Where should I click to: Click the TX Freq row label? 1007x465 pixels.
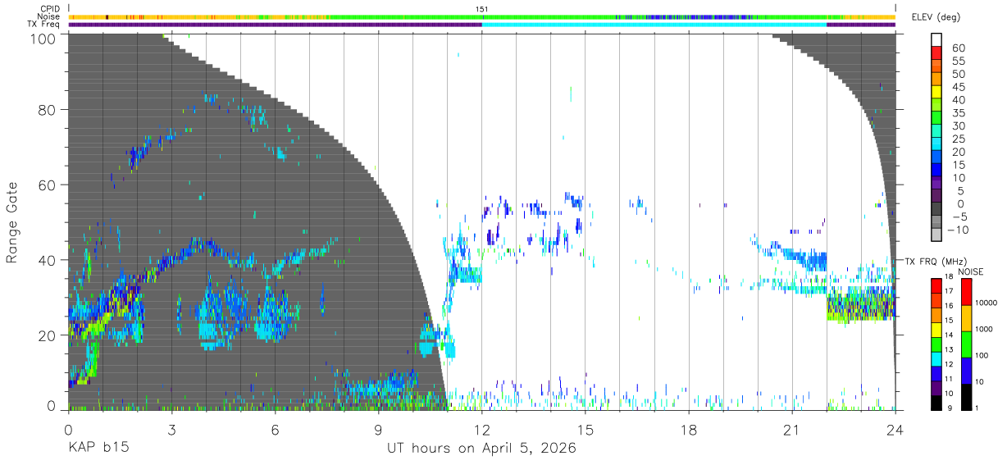[44, 24]
